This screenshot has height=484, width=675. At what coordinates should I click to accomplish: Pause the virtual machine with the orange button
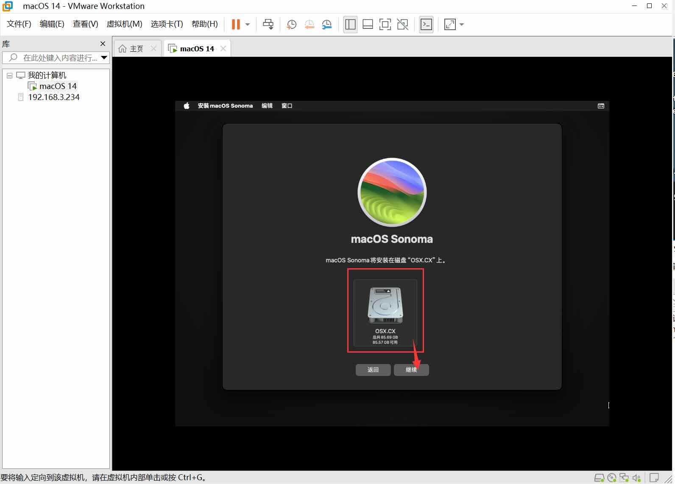coord(236,24)
